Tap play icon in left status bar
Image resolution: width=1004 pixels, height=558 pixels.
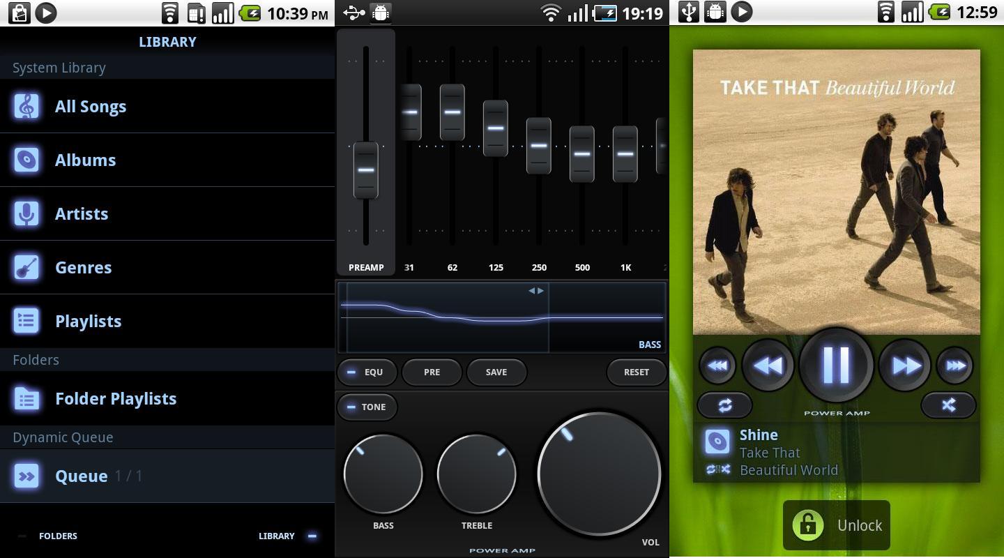46,13
